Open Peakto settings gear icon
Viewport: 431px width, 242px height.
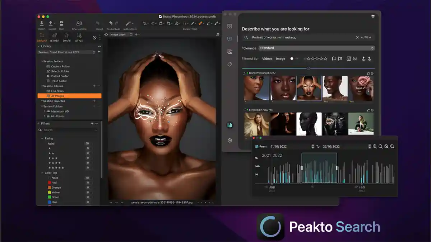pyautogui.click(x=230, y=140)
